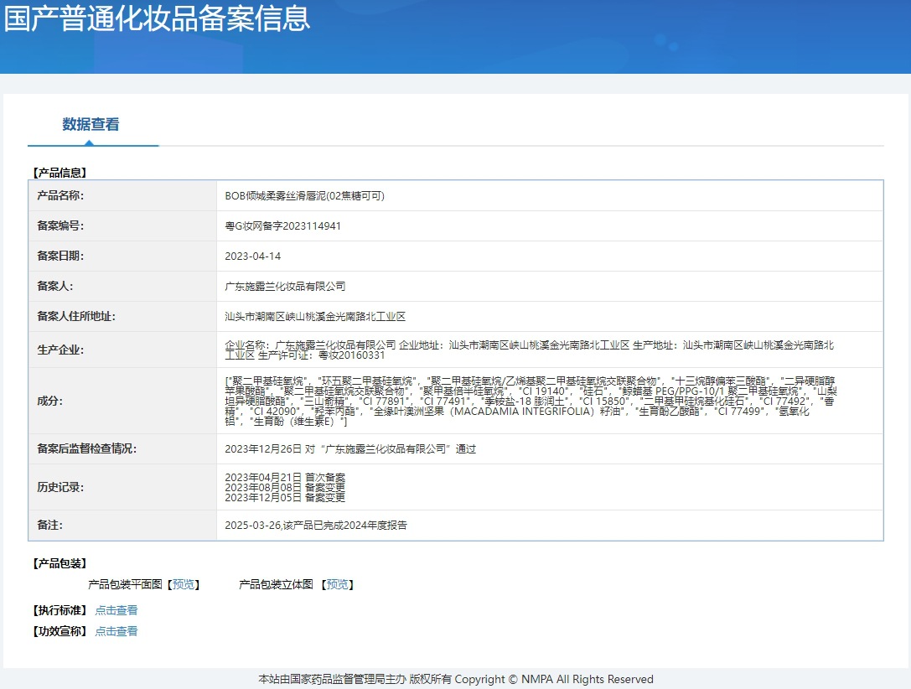Viewport: 911px width, 689px height.
Task: Click company name in the 备案人 row
Action: tap(285, 287)
